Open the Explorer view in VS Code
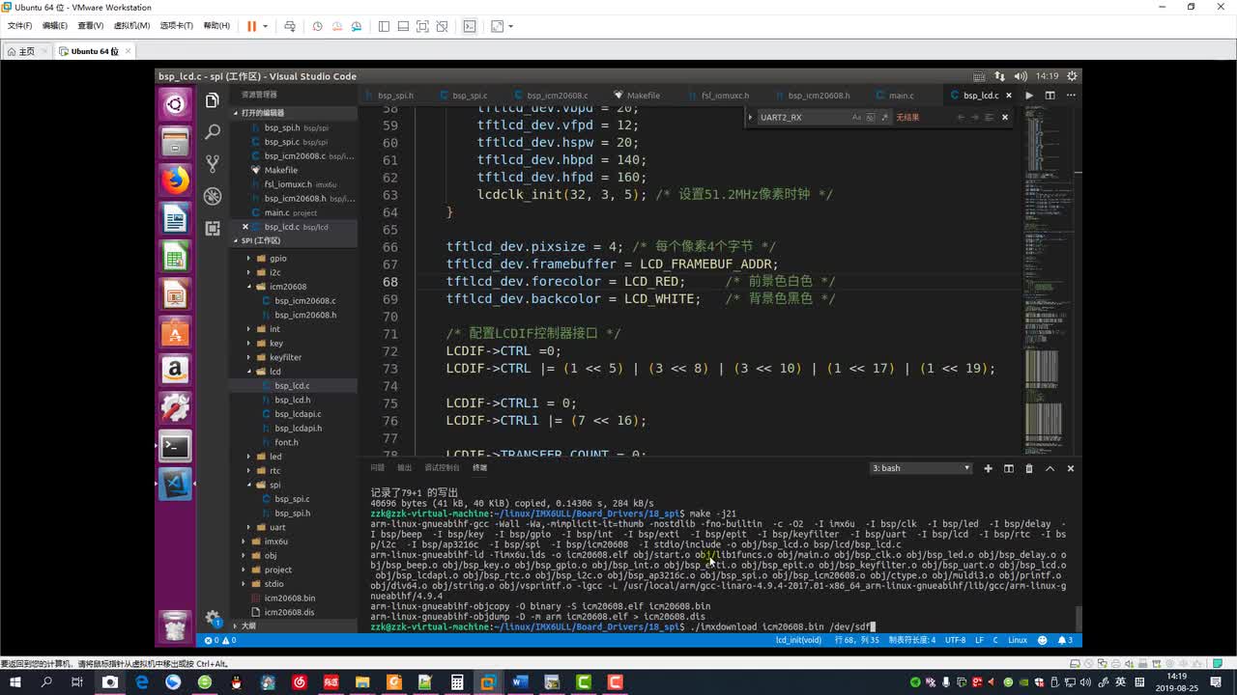The height and width of the screenshot is (695, 1237). click(213, 100)
